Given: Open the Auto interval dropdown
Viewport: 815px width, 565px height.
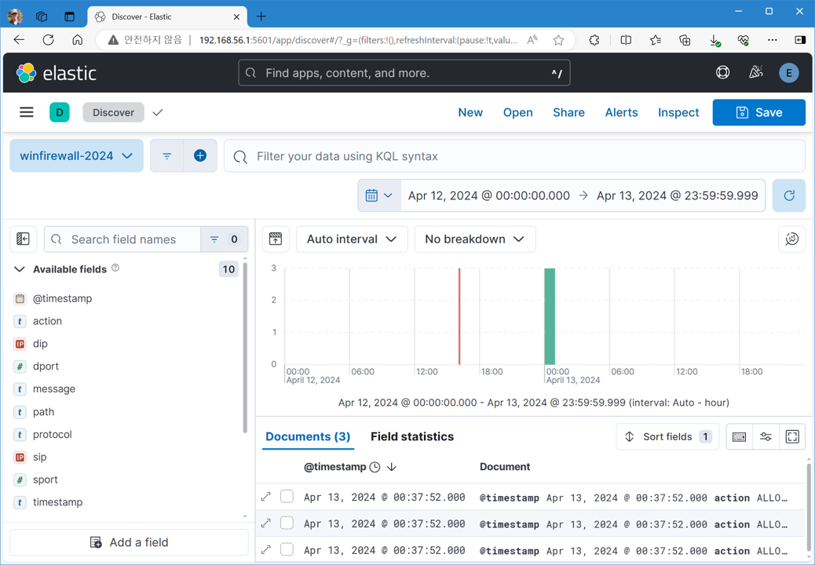Looking at the screenshot, I should click(x=352, y=239).
